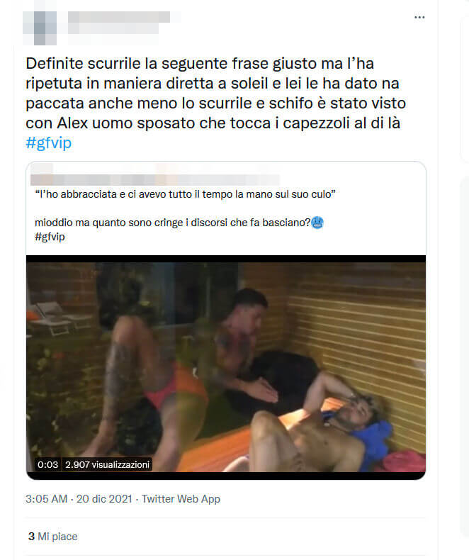Click the blurred author display name

119,17
